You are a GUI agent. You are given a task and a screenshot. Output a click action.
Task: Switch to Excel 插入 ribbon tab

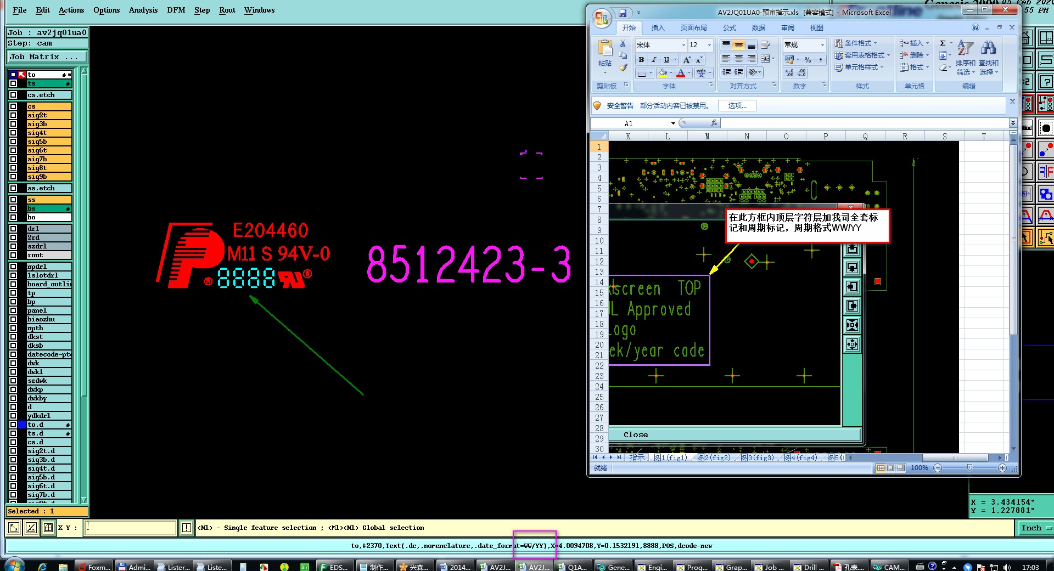click(658, 28)
